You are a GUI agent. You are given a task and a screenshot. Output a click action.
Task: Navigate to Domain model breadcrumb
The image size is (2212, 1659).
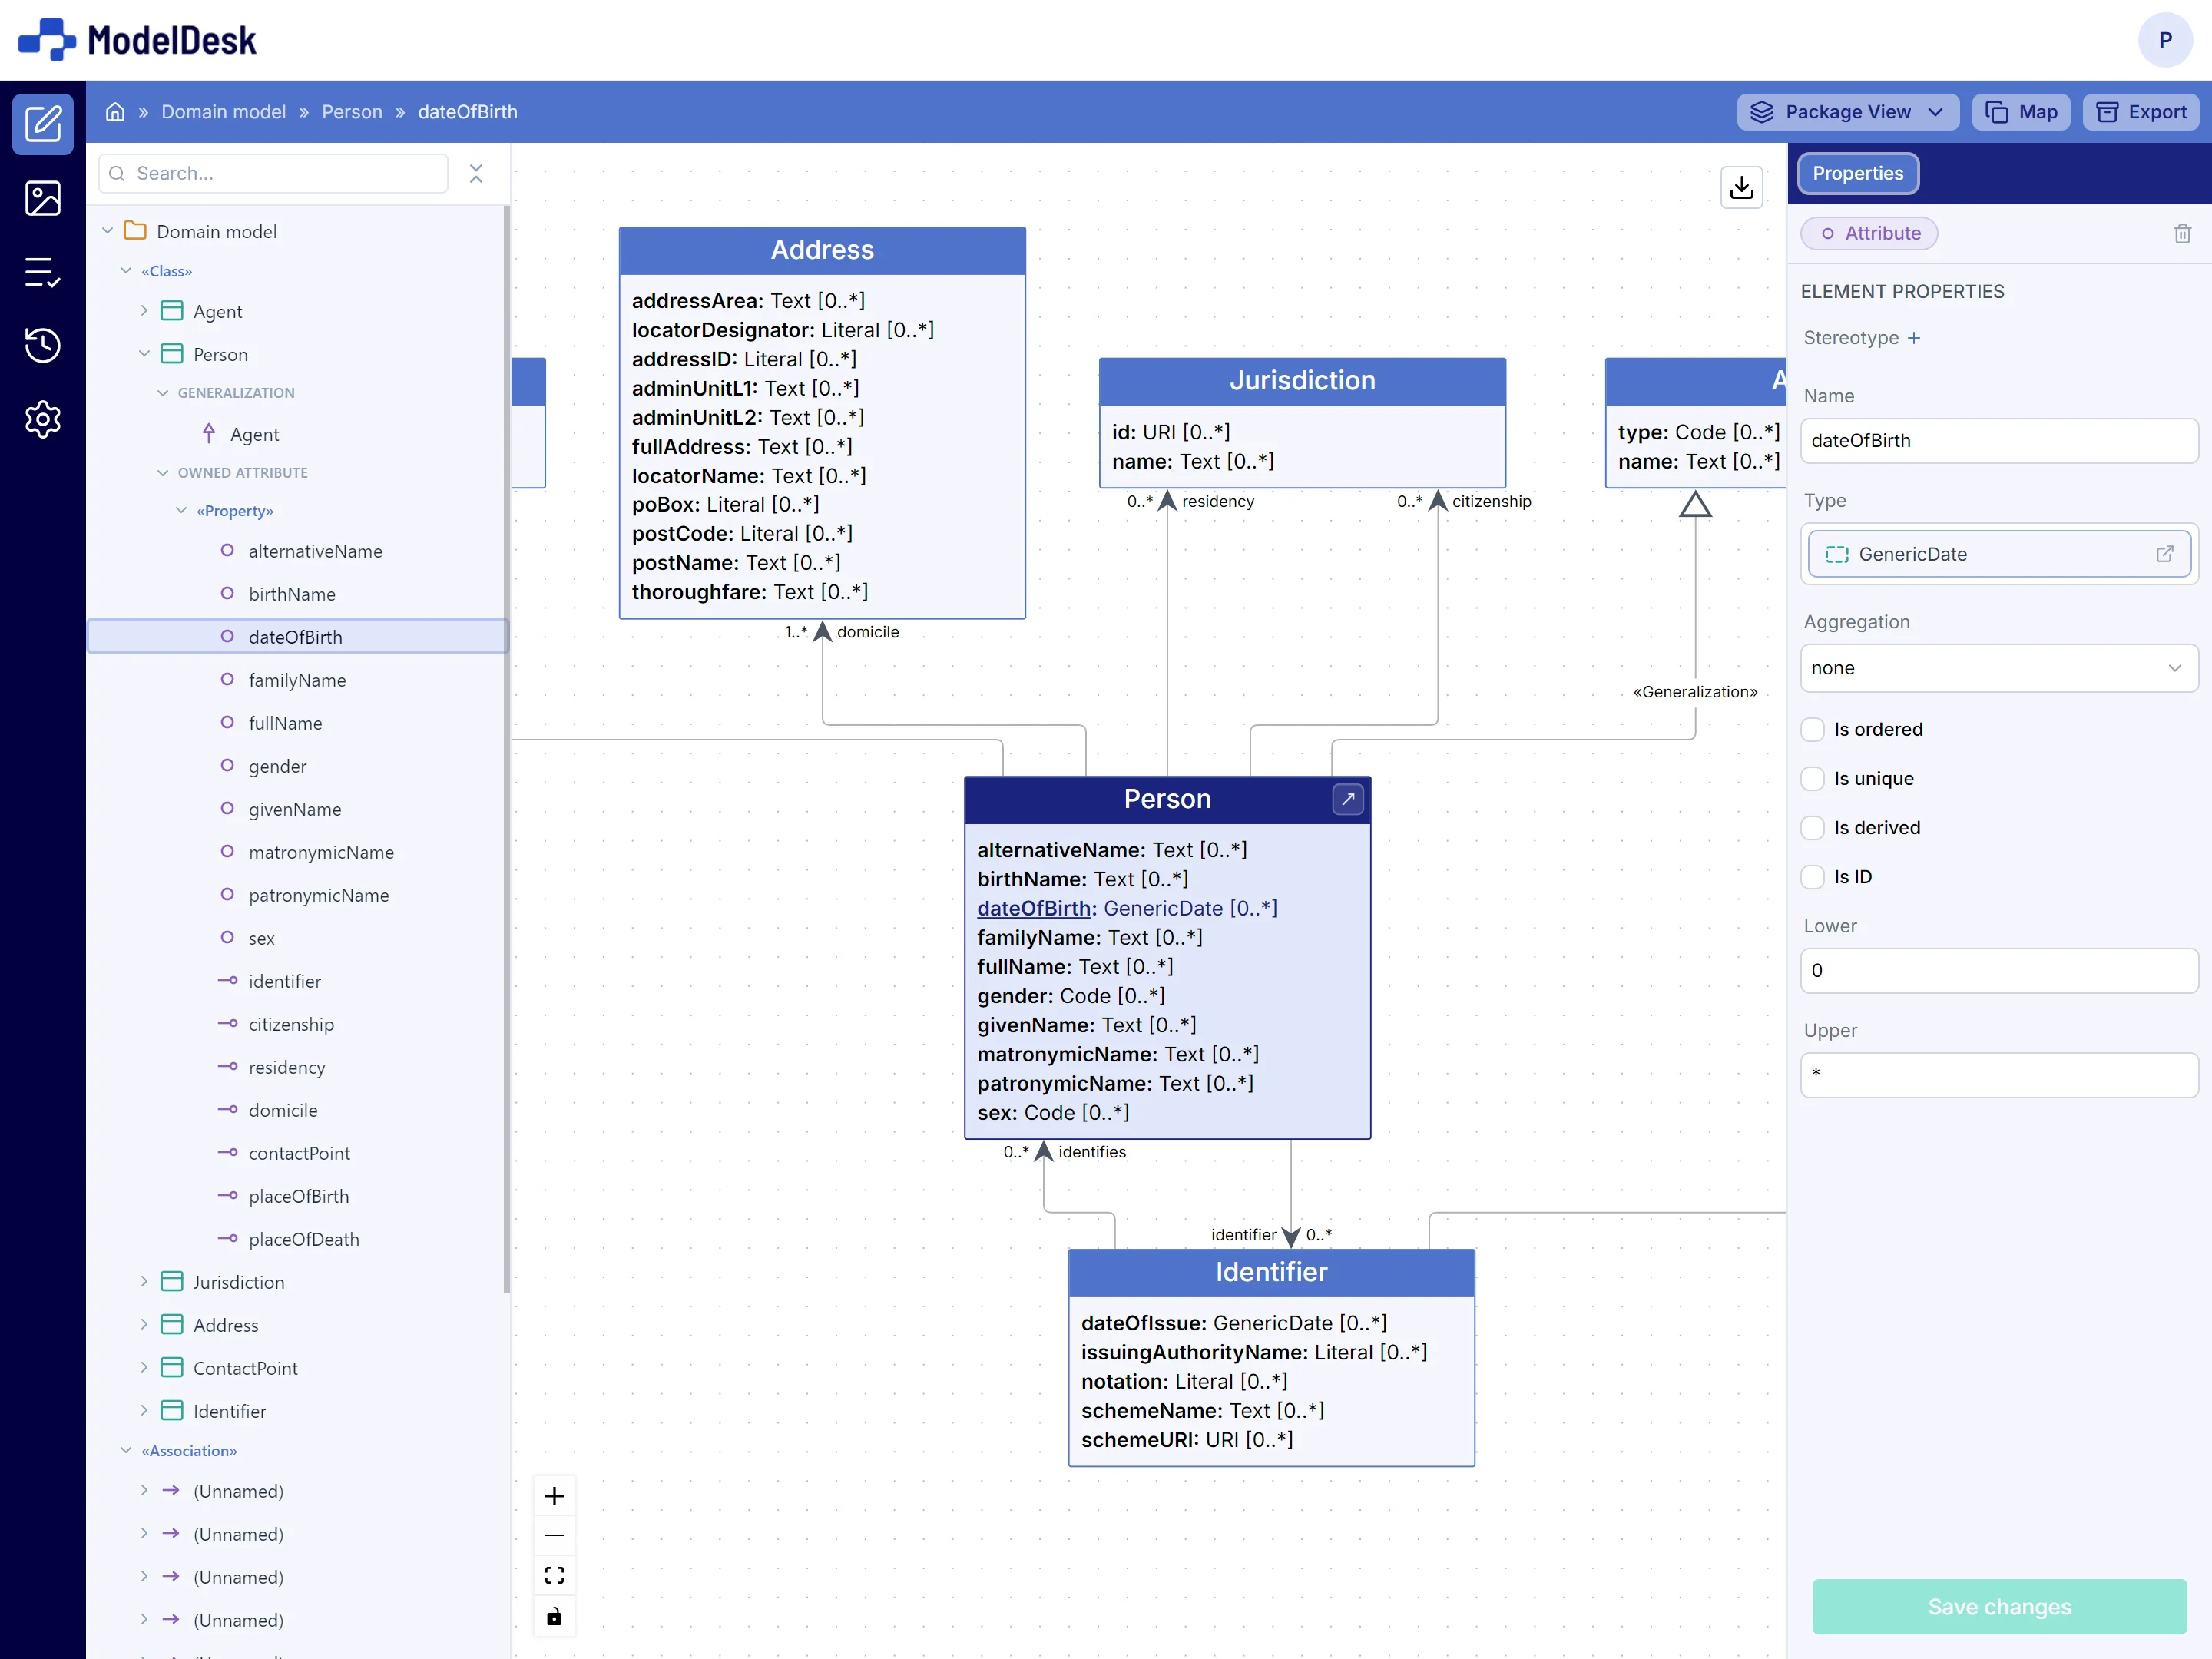223,111
